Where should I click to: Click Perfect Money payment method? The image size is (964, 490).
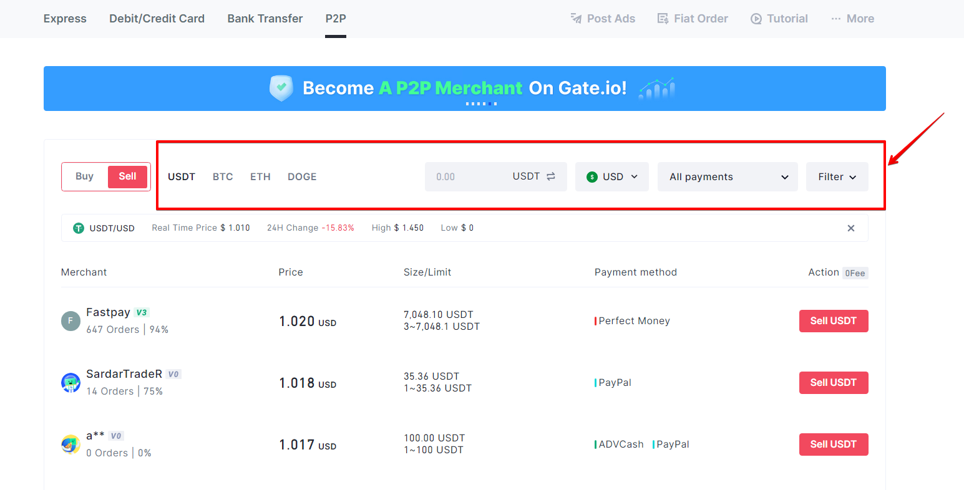pyautogui.click(x=634, y=321)
